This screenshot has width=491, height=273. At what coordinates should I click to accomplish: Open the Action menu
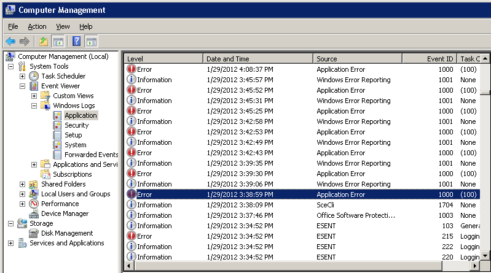coord(37,26)
